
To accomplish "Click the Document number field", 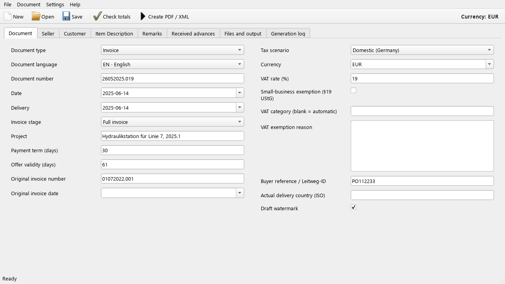I will 172,78.
